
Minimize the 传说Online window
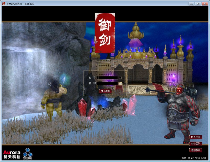(x=191, y=4)
